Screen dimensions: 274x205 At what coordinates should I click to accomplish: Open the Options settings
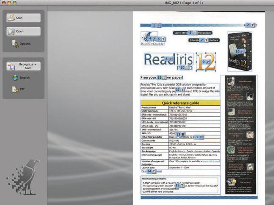point(21,44)
